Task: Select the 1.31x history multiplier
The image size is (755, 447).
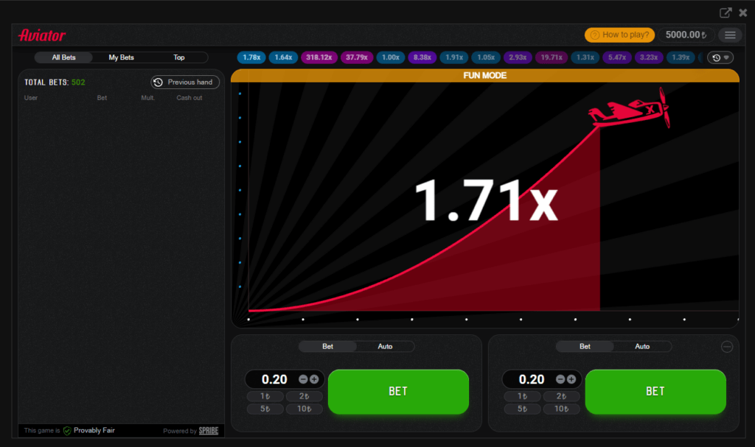Action: (585, 57)
